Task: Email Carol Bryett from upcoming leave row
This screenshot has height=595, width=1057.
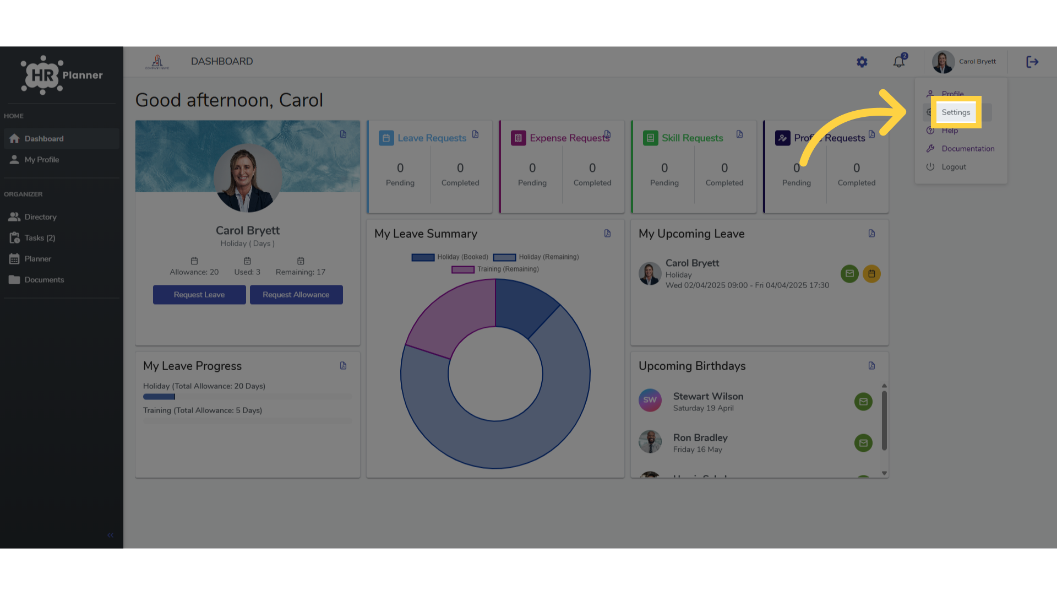Action: point(849,274)
